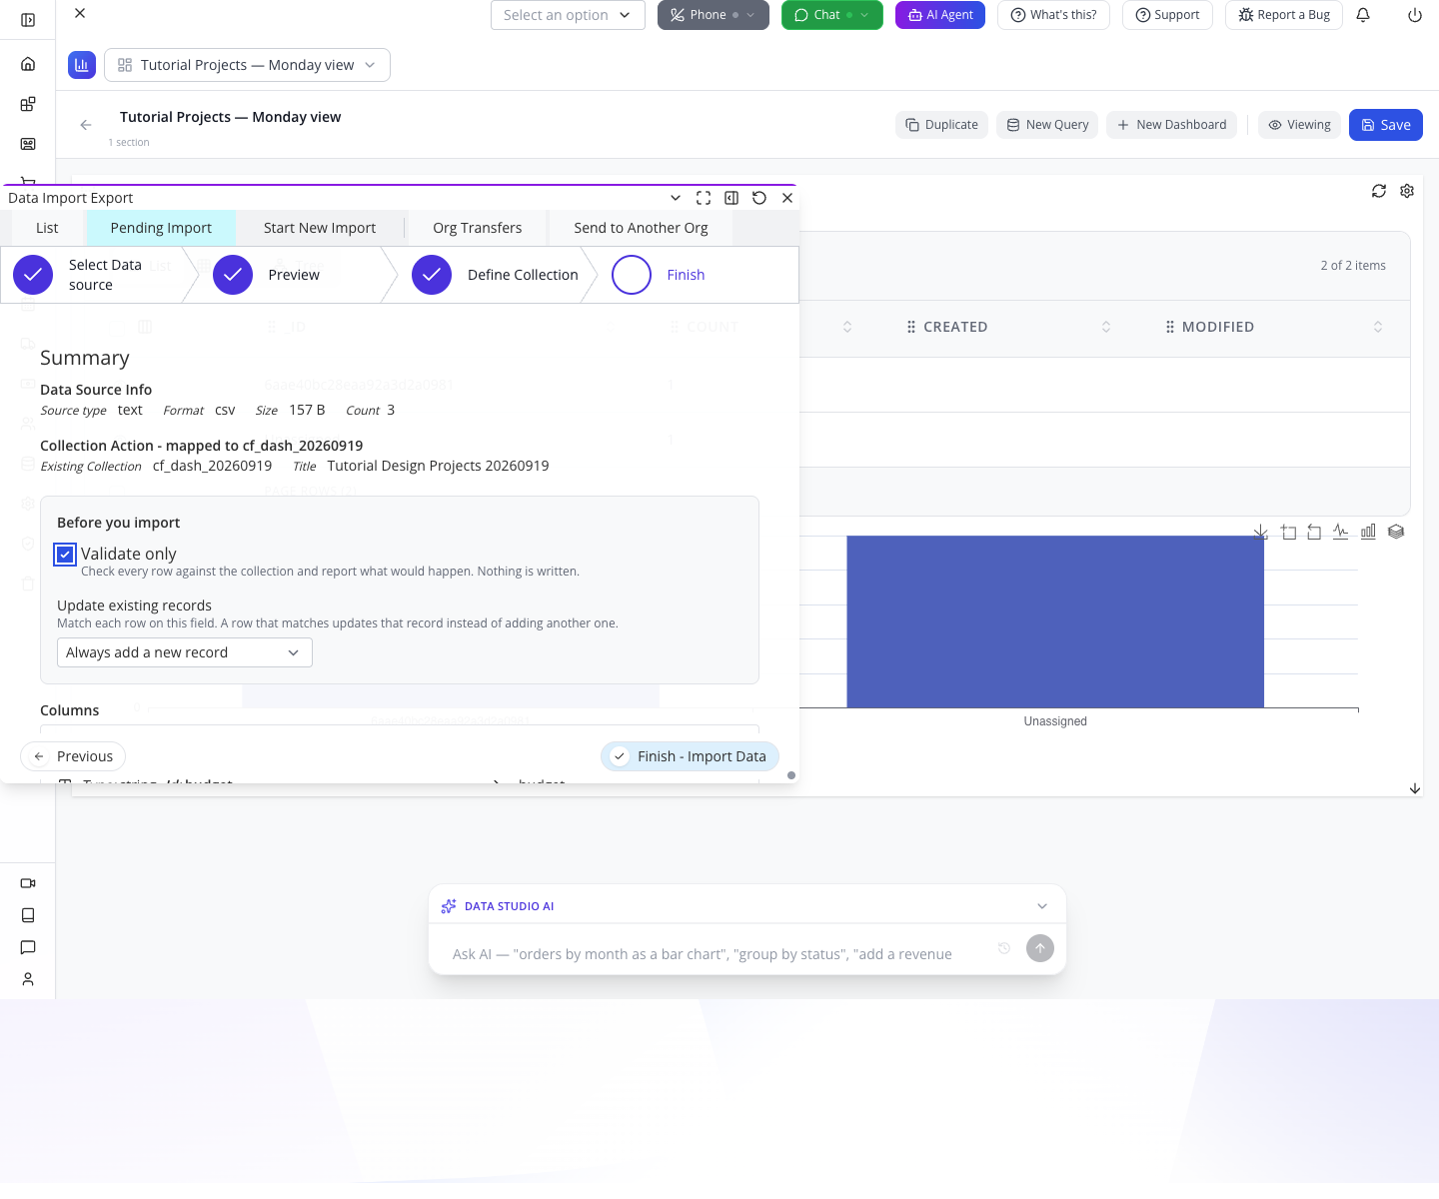The height and width of the screenshot is (1199, 1439).
Task: Open the Home icon in sidebar
Action: pyautogui.click(x=28, y=64)
